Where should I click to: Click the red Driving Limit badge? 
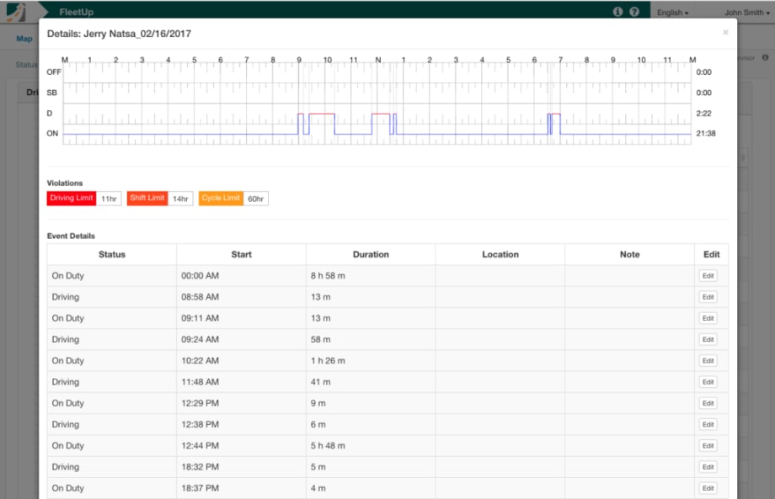click(72, 199)
